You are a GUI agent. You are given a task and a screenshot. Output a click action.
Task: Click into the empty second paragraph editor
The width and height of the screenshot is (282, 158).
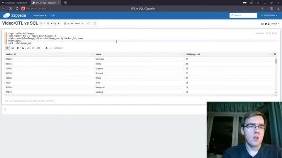tap(140, 109)
